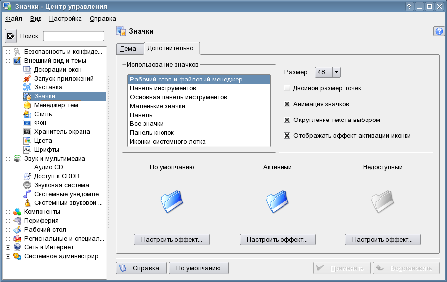Click the clear search icon beside Поиск
This screenshot has height=282, width=447.
tap(11, 36)
